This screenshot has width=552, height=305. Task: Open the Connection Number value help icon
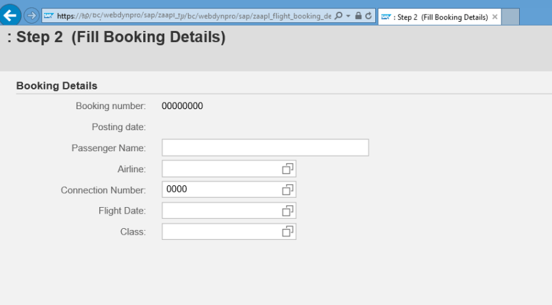287,190
